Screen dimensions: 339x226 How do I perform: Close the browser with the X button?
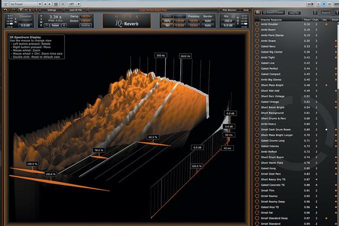pos(336,13)
